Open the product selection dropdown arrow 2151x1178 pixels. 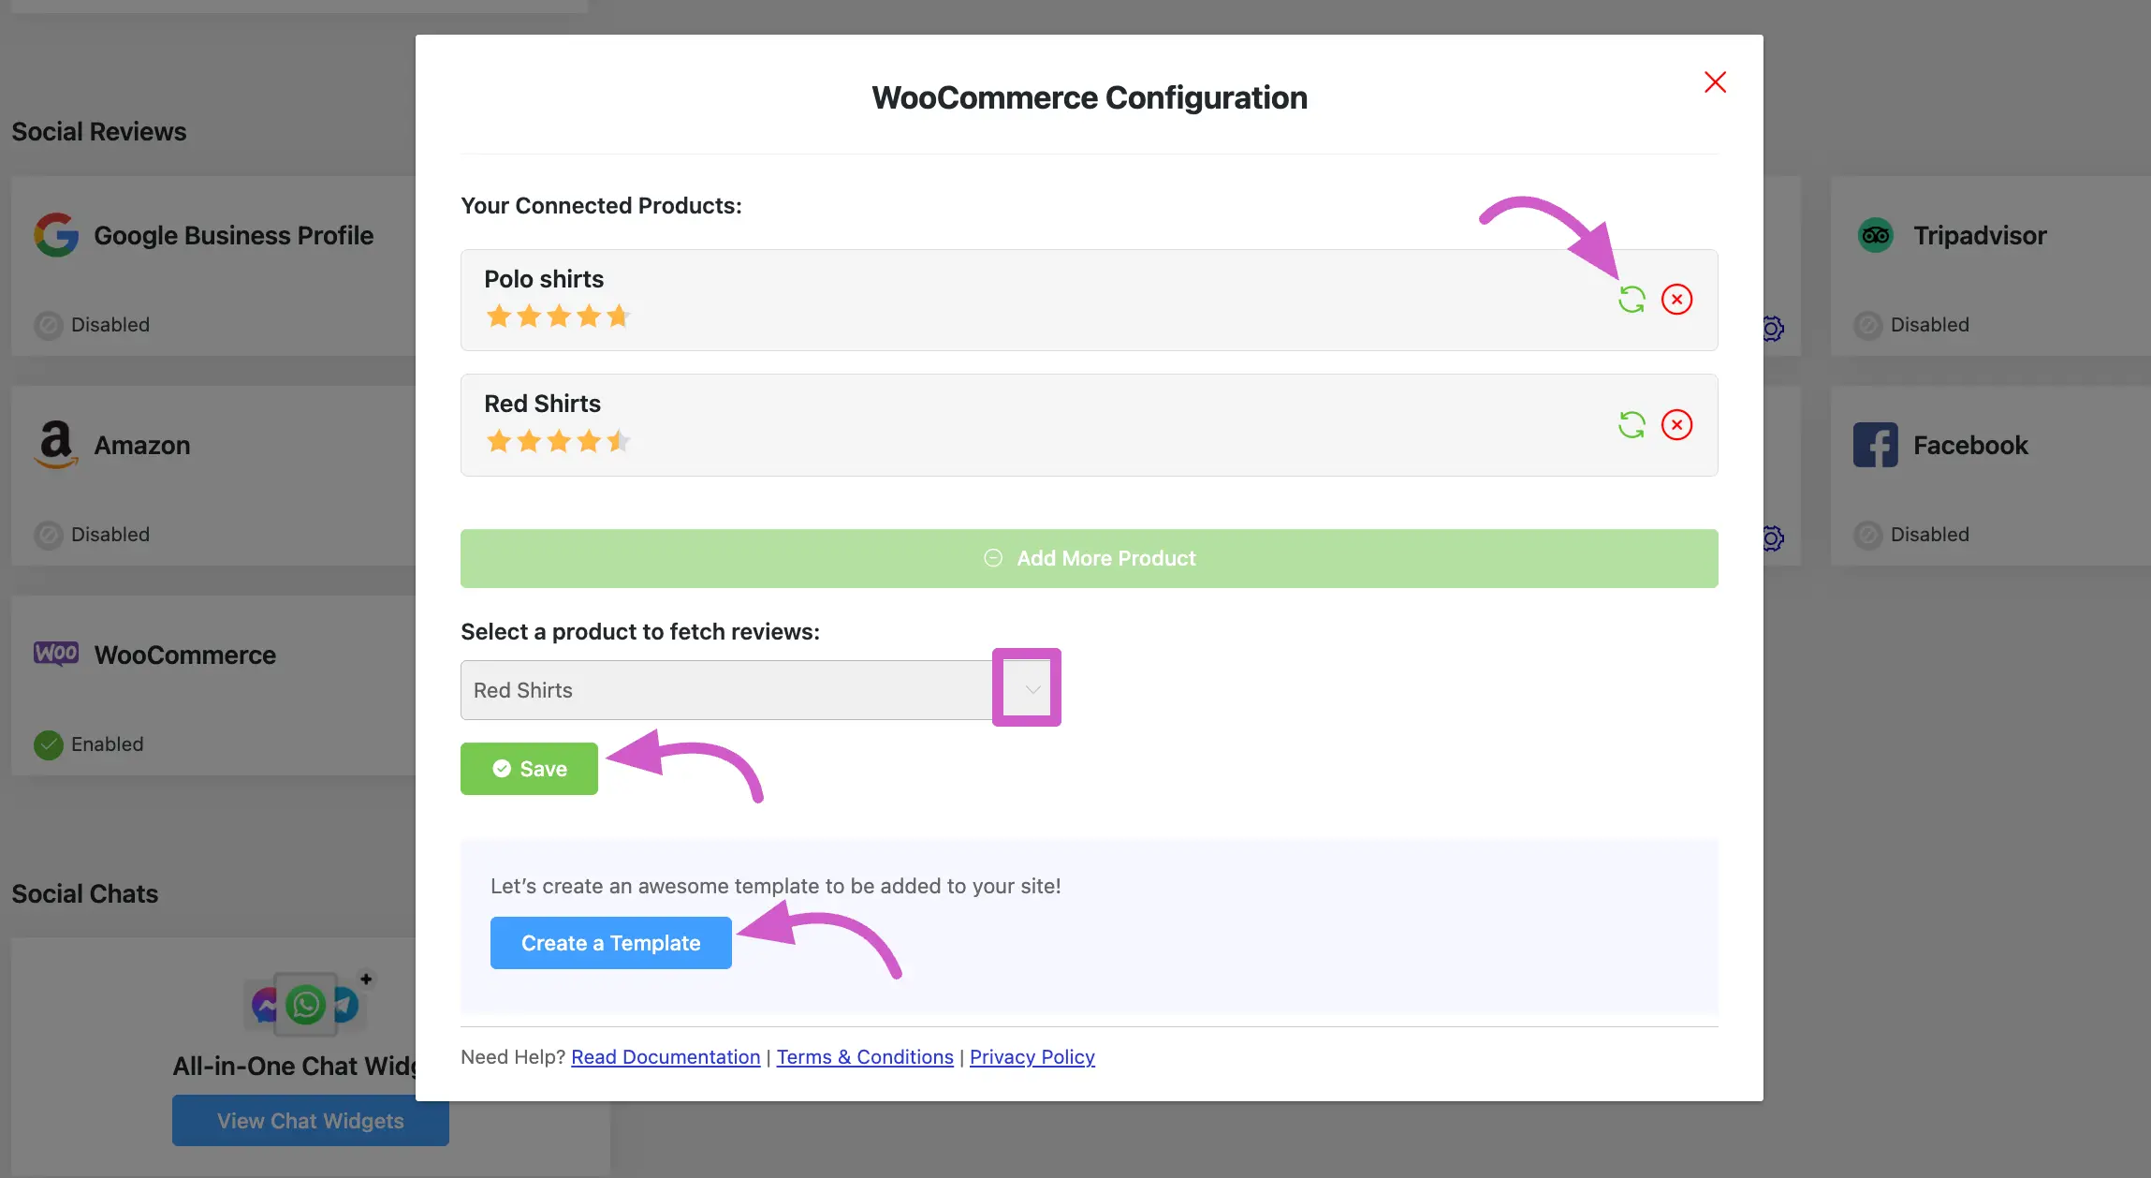tap(1032, 690)
